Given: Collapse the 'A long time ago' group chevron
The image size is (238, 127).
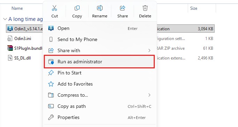Looking at the screenshot, I should click(5, 19).
